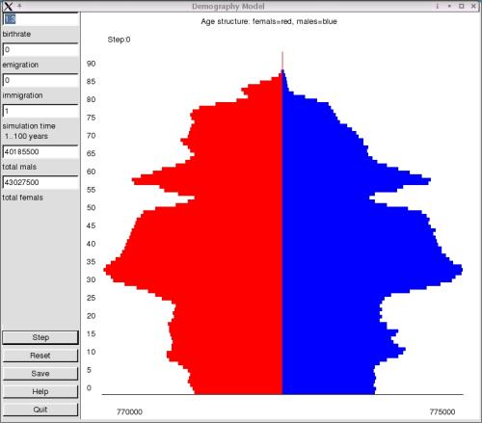
Task: Click the Reset button
Action: click(x=40, y=356)
